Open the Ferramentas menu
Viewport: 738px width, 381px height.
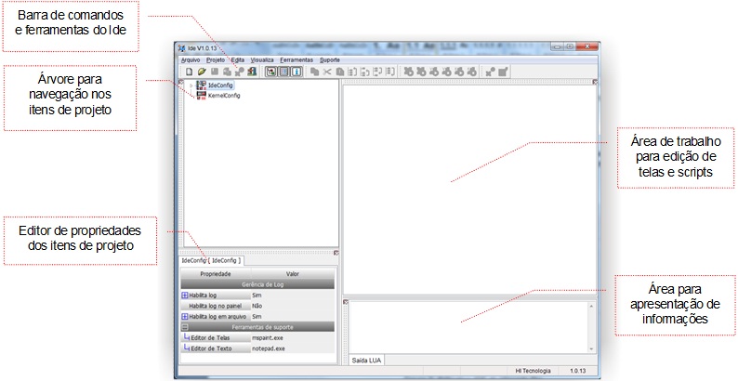click(297, 60)
